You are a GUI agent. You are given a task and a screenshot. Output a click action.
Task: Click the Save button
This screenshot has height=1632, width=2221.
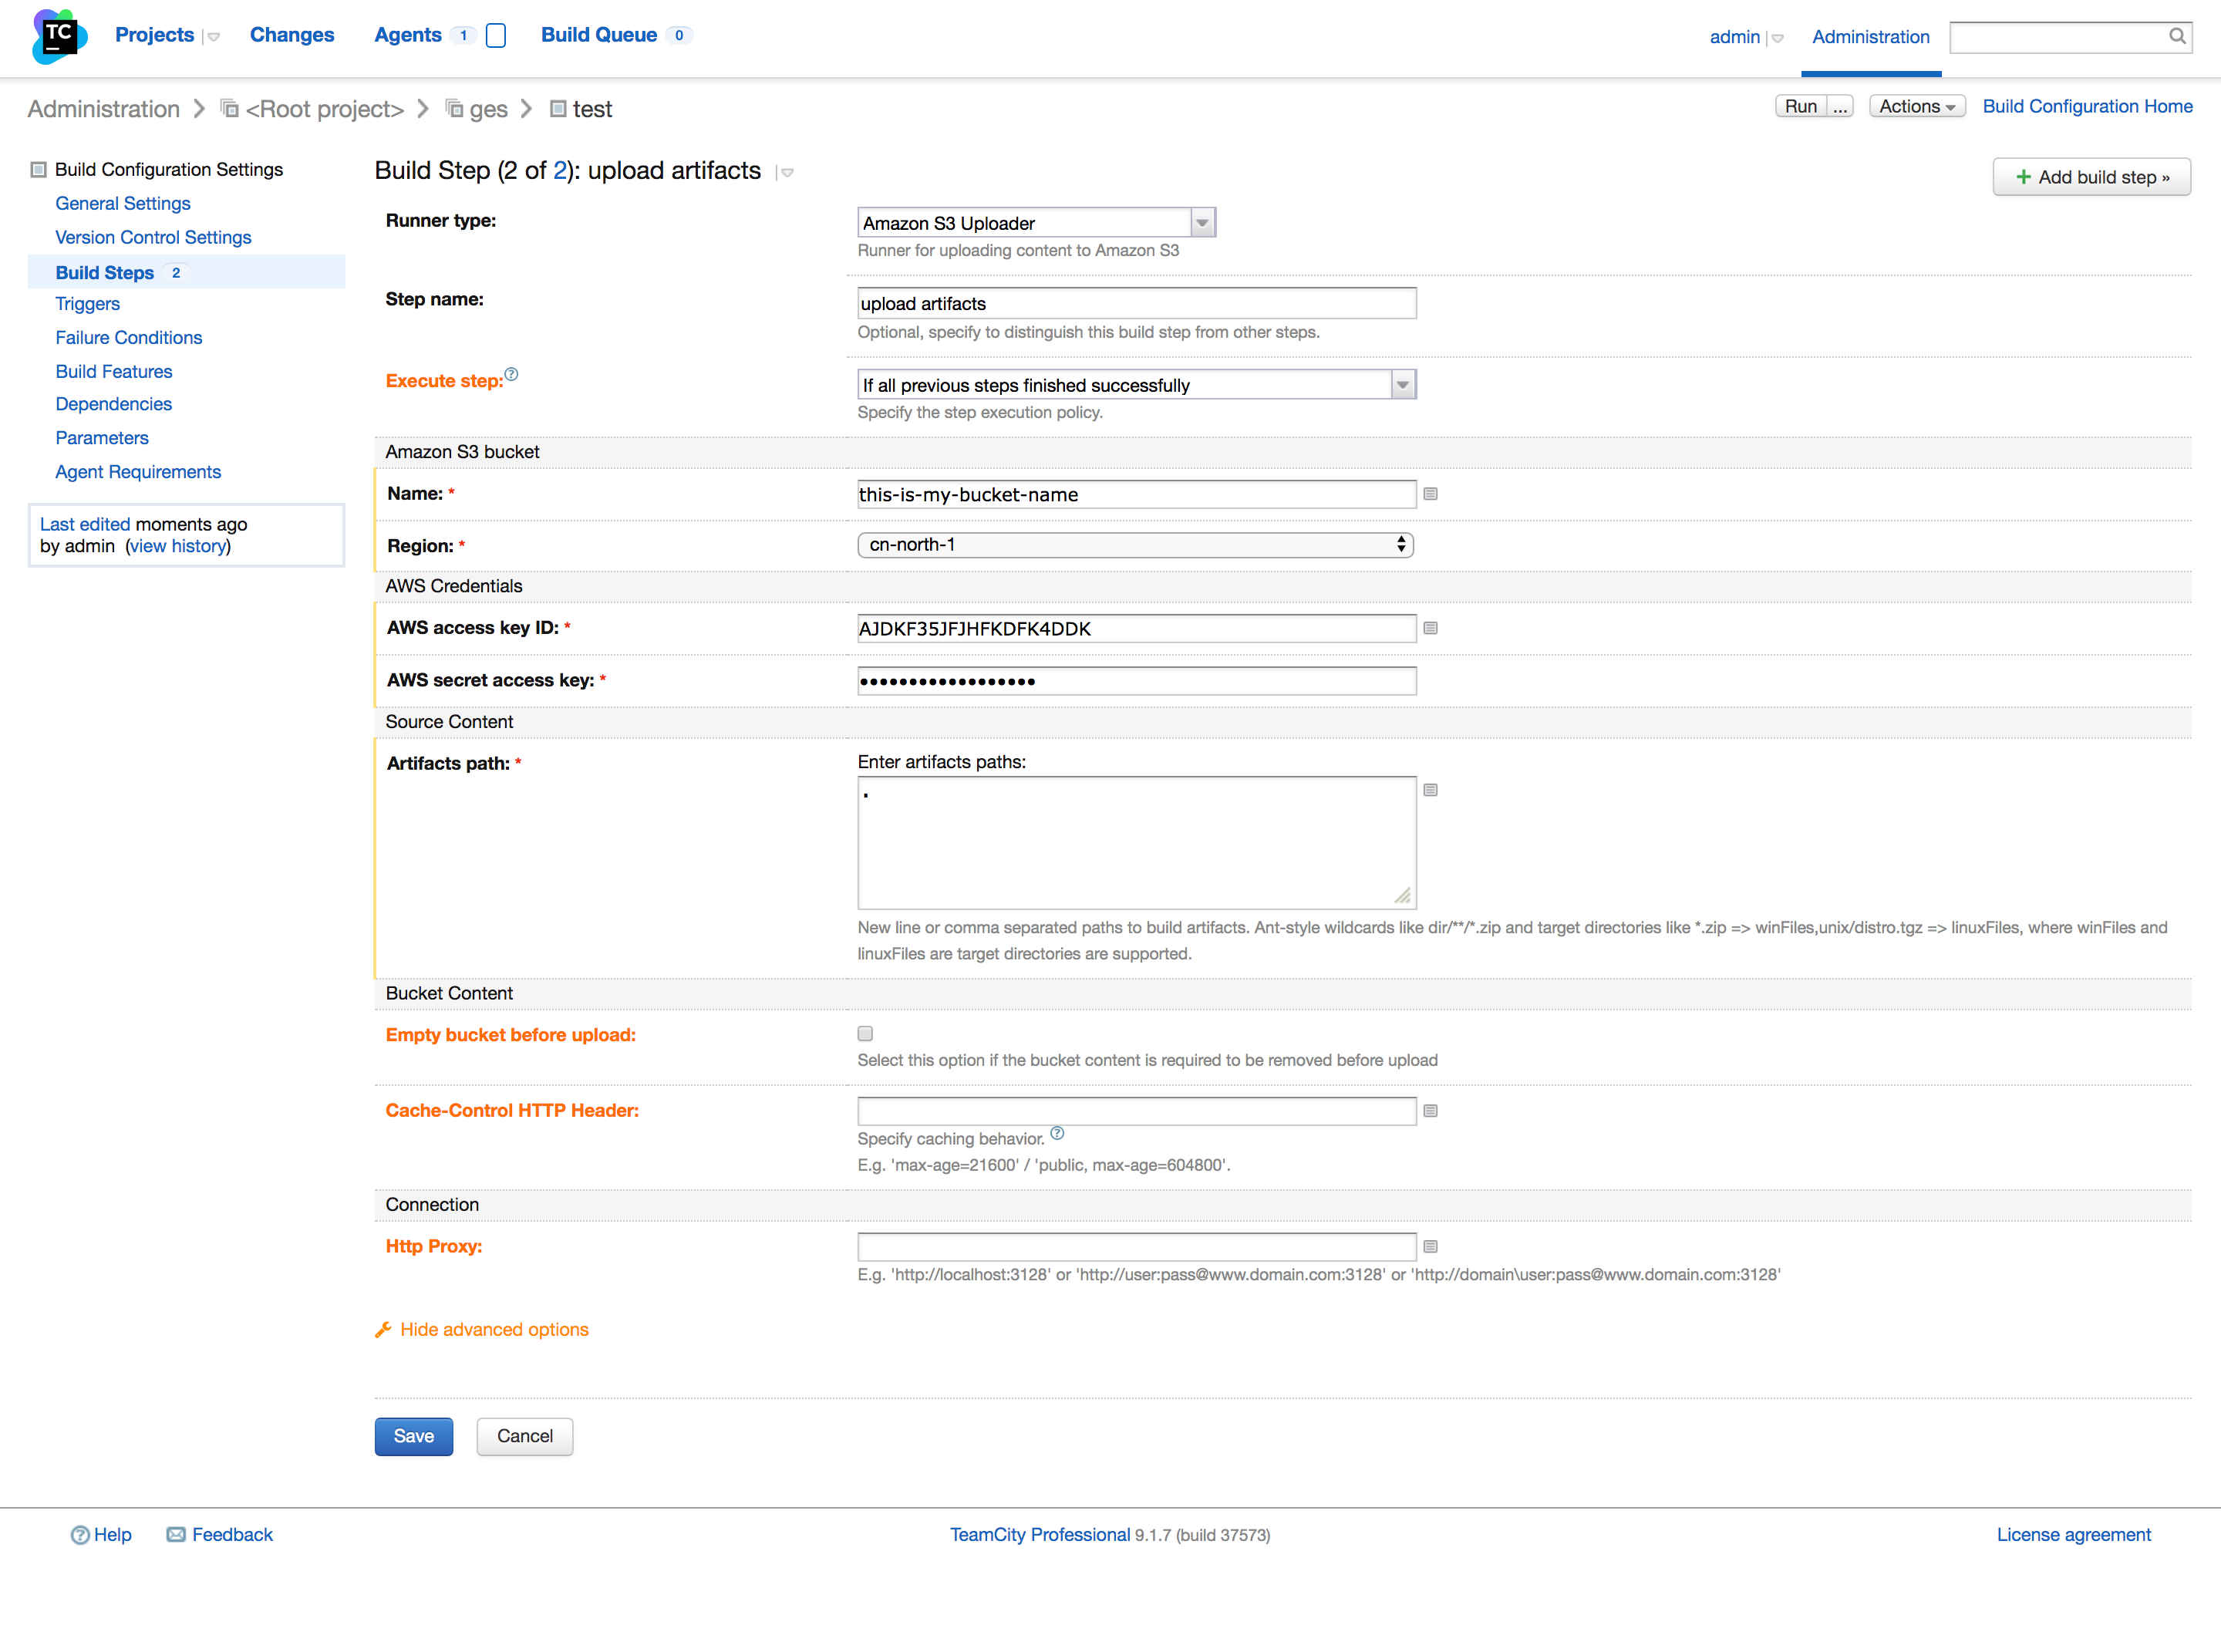pyautogui.click(x=413, y=1436)
